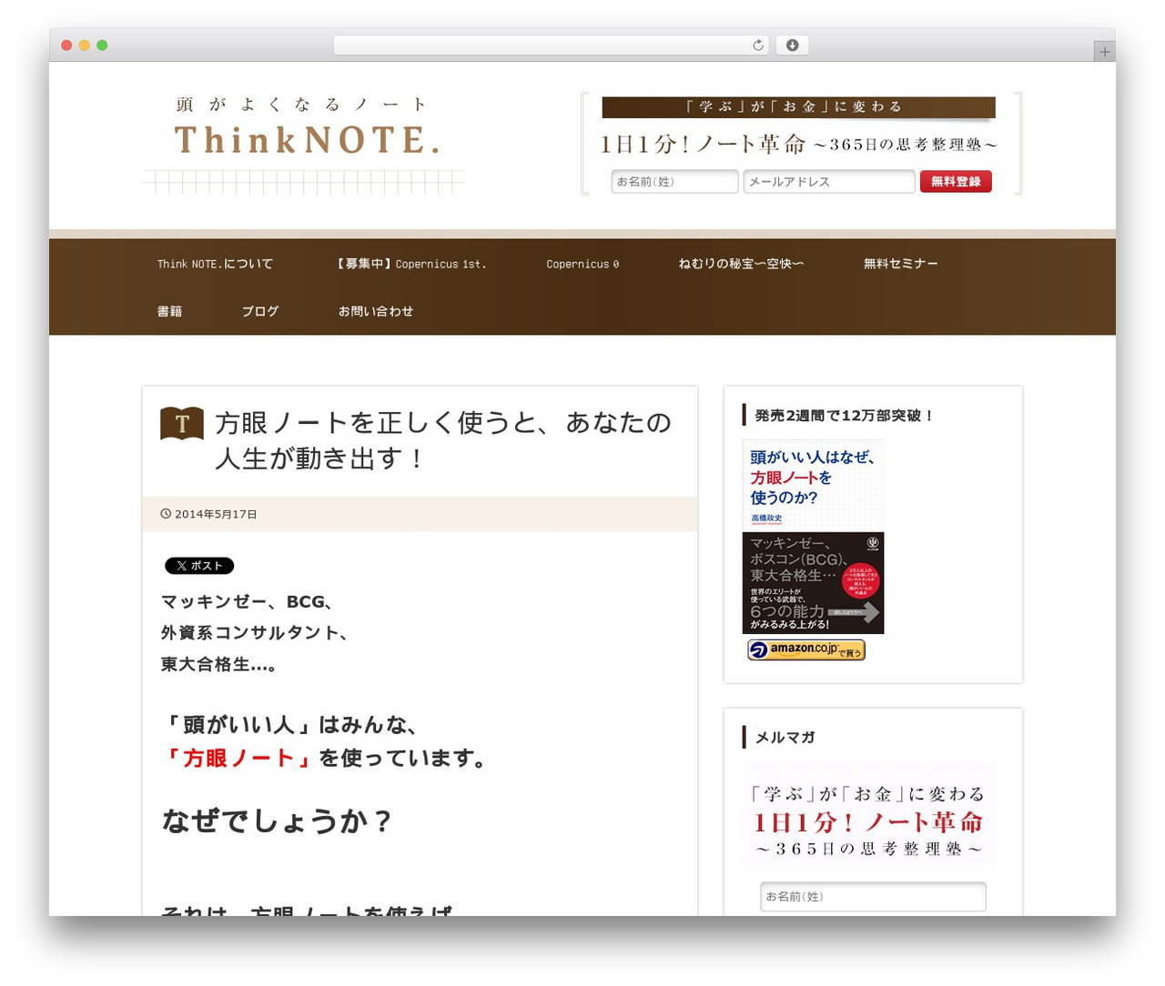Viewport: 1165px width, 986px height.
Task: Click the マッキンゼー、BCG、 line
Action: (x=248, y=602)
